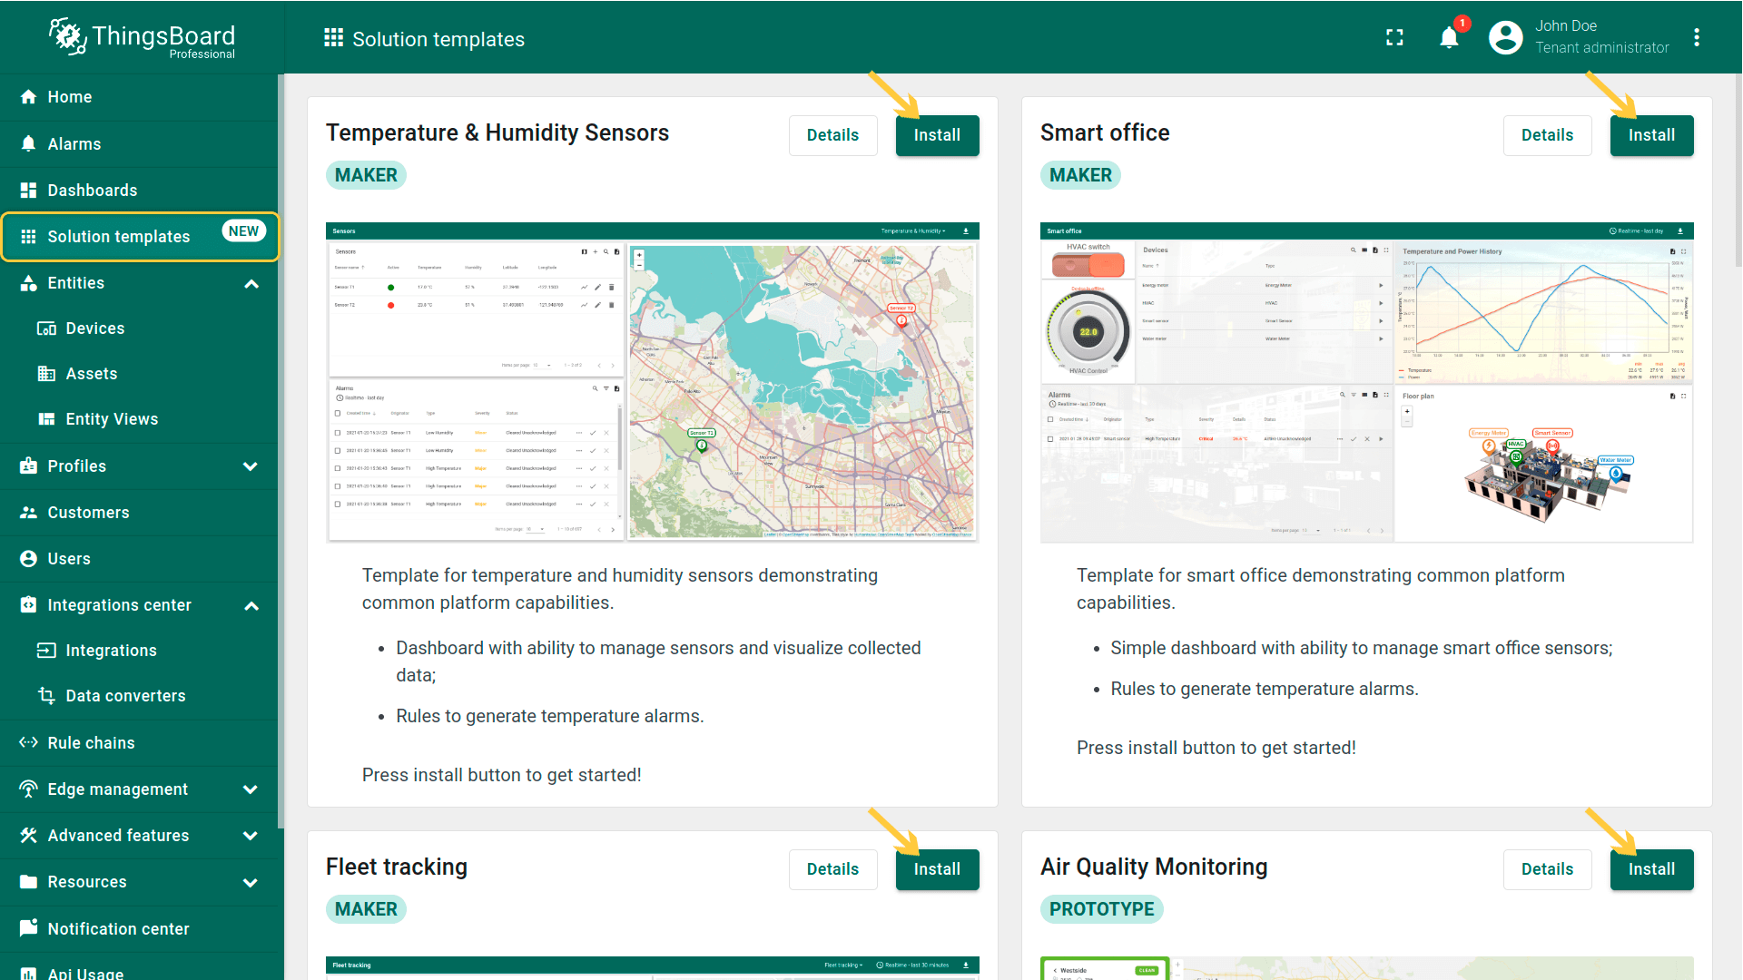Image resolution: width=1743 pixels, height=980 pixels.
Task: Expand the Profiles section
Action: (251, 466)
